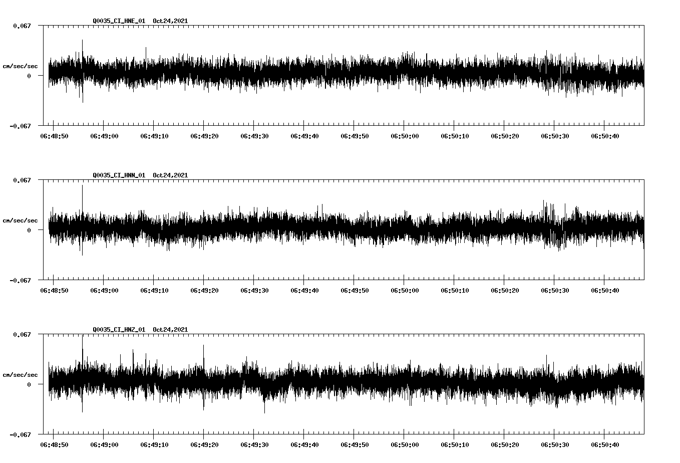Screen dimensions: 680x463
Task: Click the Q0035_CI_HNN_01 channel title
Action: coord(119,175)
